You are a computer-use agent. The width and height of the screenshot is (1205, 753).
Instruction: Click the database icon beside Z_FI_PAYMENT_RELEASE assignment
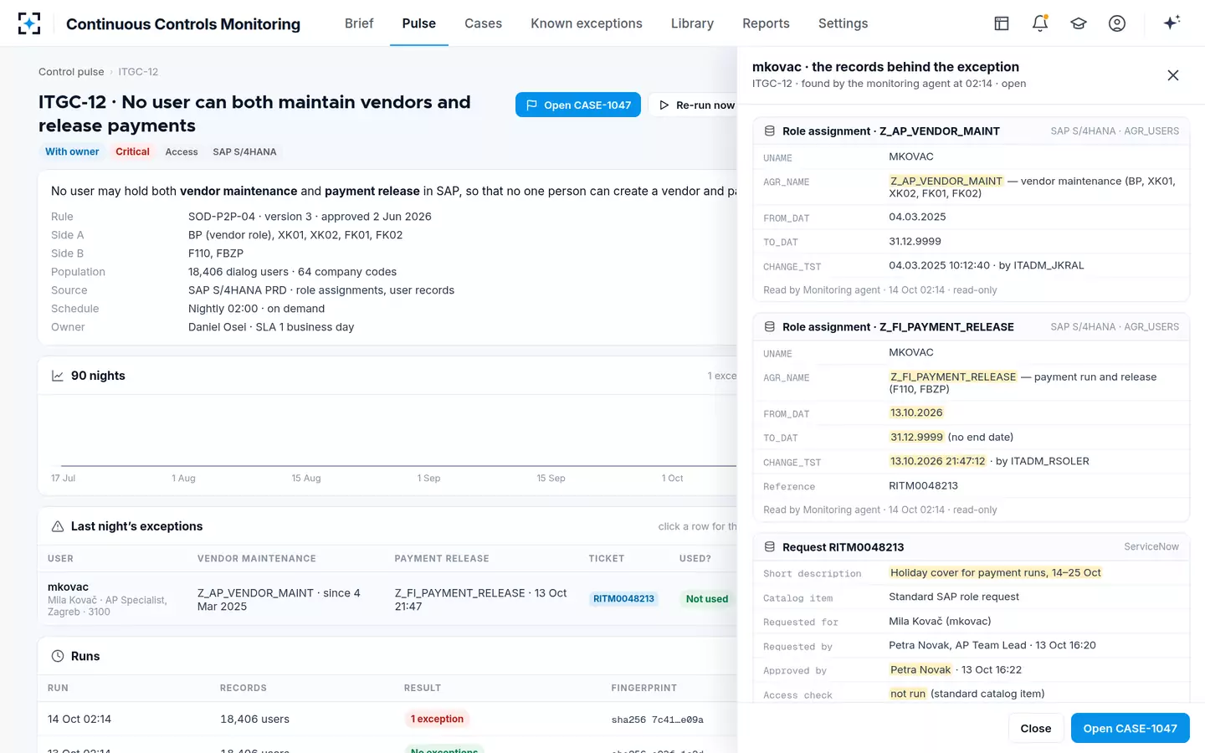tap(770, 327)
